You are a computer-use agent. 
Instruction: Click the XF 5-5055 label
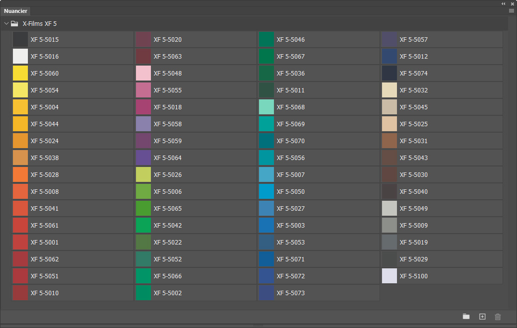pos(167,90)
